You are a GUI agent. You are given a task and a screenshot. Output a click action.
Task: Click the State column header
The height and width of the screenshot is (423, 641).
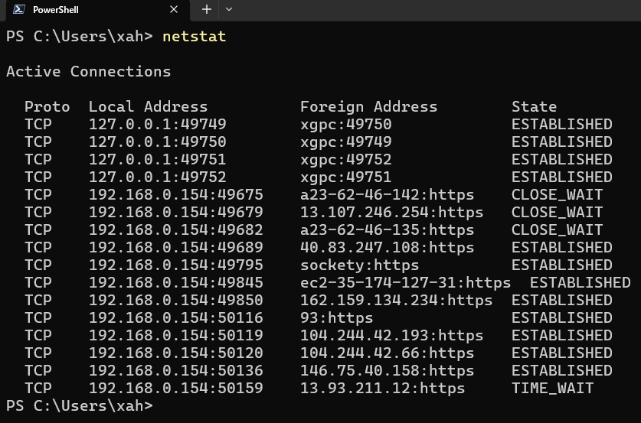[x=534, y=106]
